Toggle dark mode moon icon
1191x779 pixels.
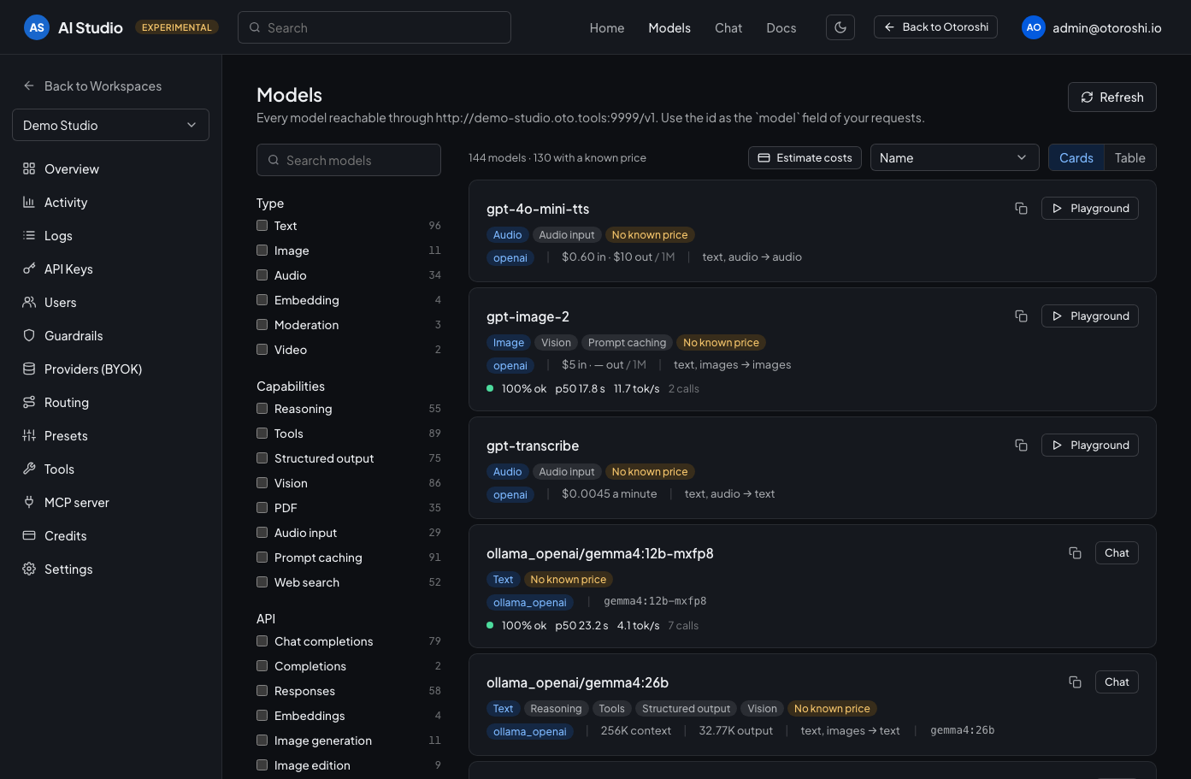click(840, 27)
